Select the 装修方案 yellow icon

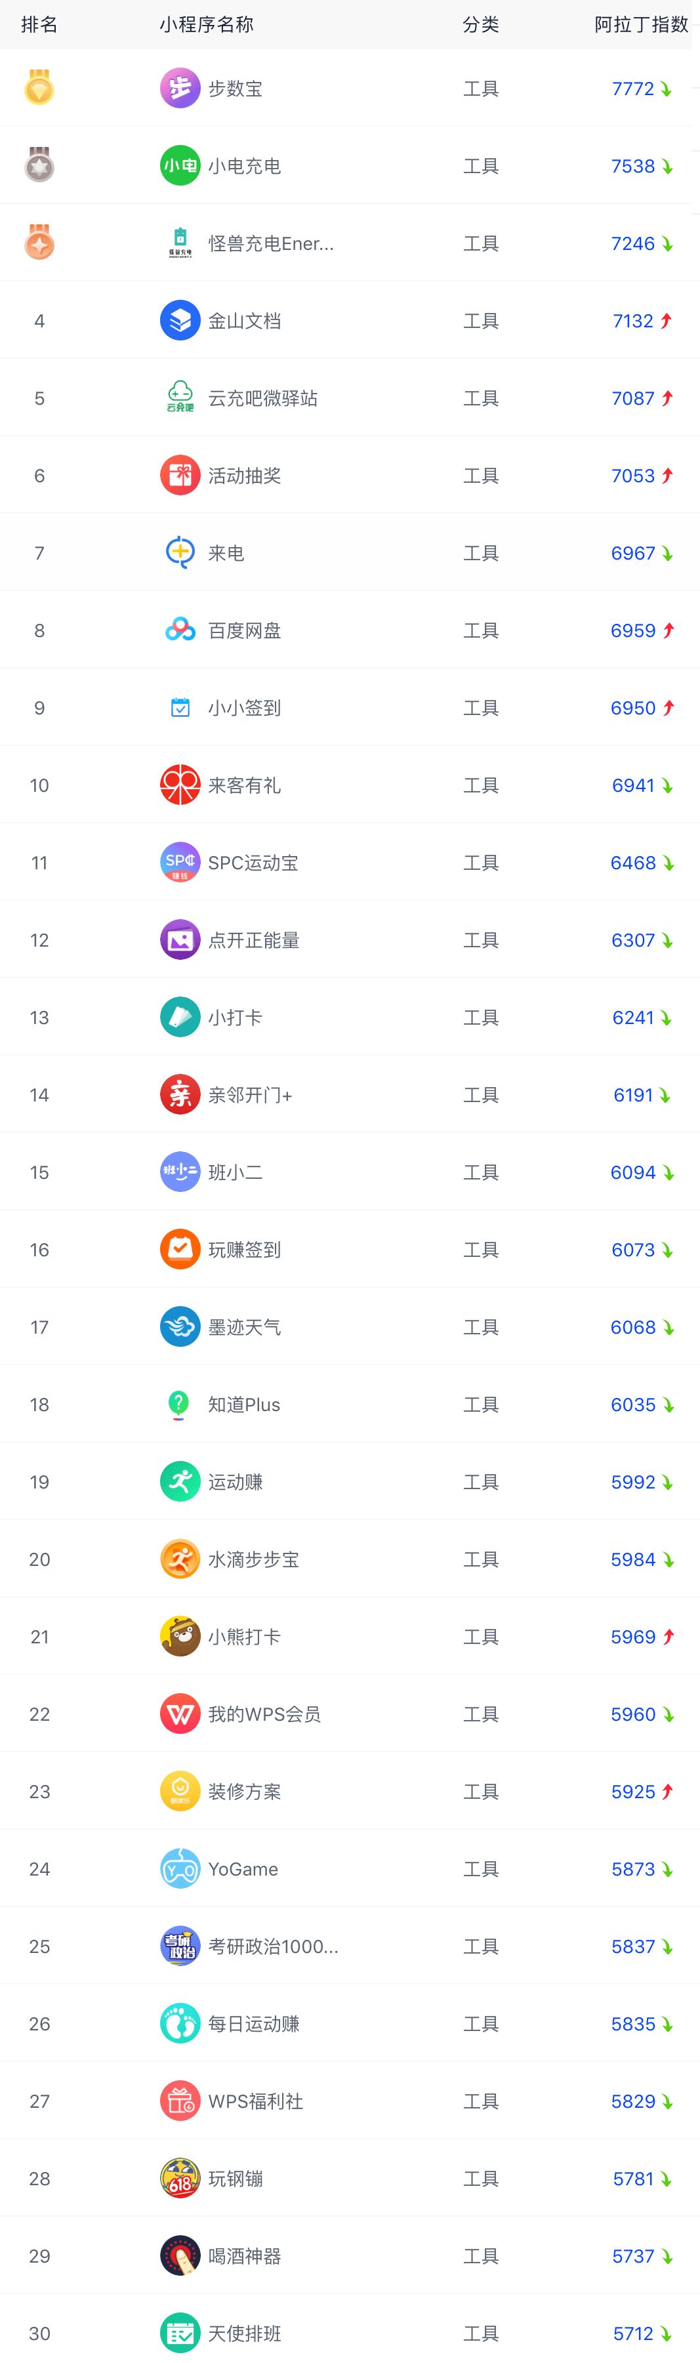point(180,1792)
